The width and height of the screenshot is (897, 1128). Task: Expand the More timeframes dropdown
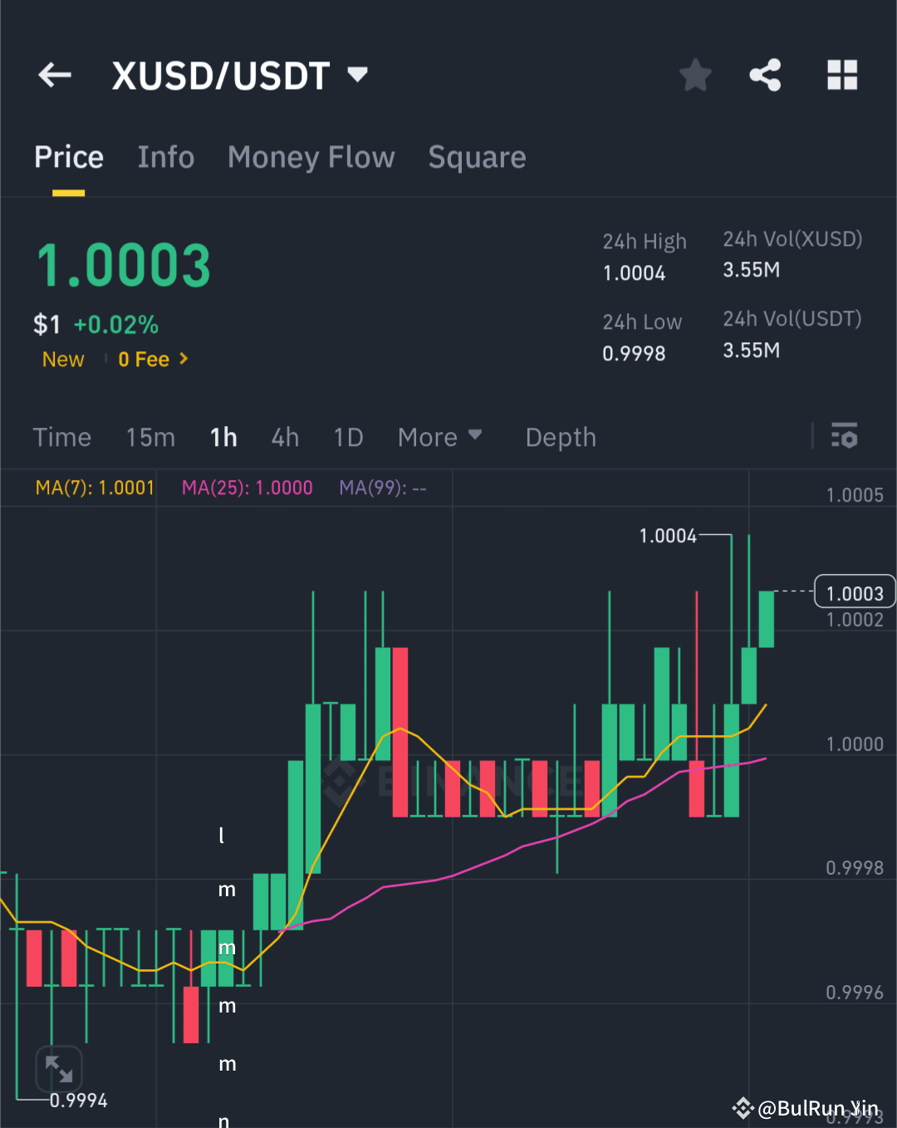[x=439, y=437]
